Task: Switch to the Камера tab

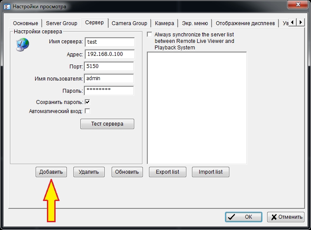Action: tap(165, 23)
